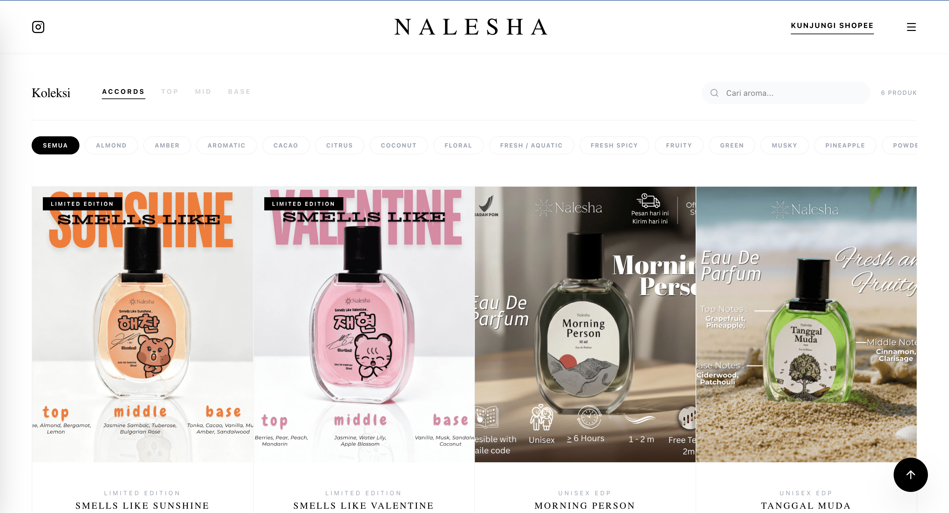Filter by CITRUS accord
Image resolution: width=949 pixels, height=513 pixels.
(339, 145)
